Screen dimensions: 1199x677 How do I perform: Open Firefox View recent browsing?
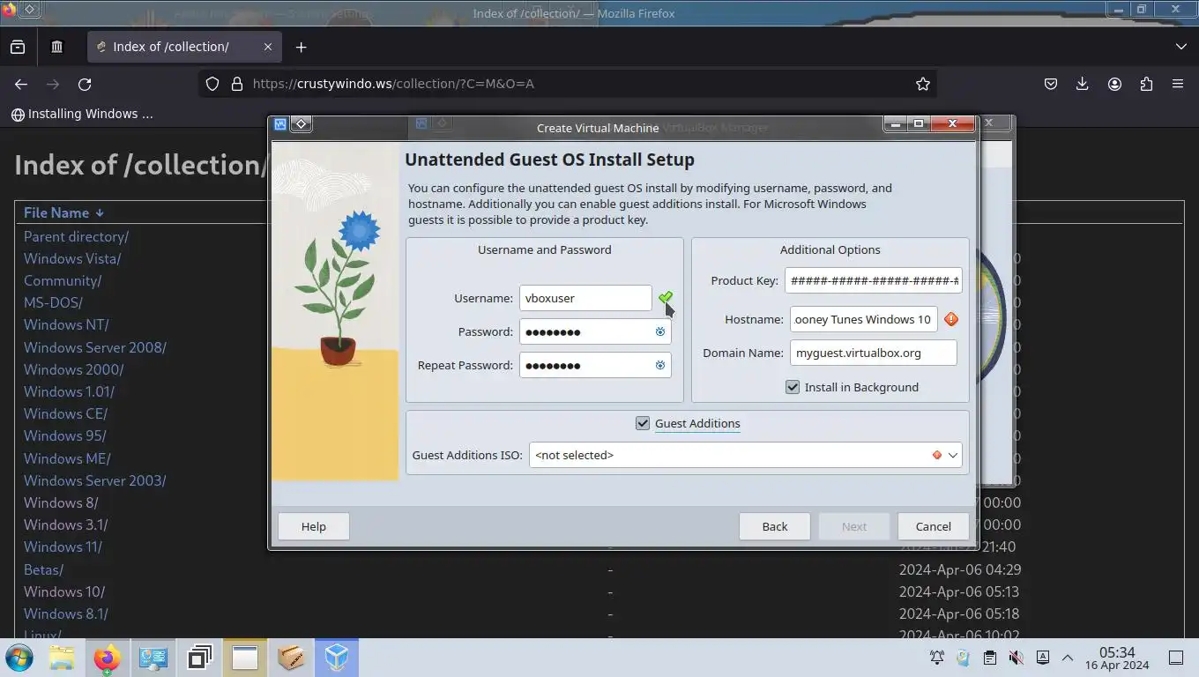18,47
